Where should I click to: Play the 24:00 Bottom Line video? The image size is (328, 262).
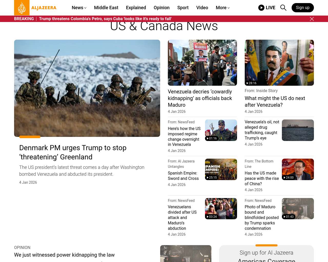[x=298, y=169]
